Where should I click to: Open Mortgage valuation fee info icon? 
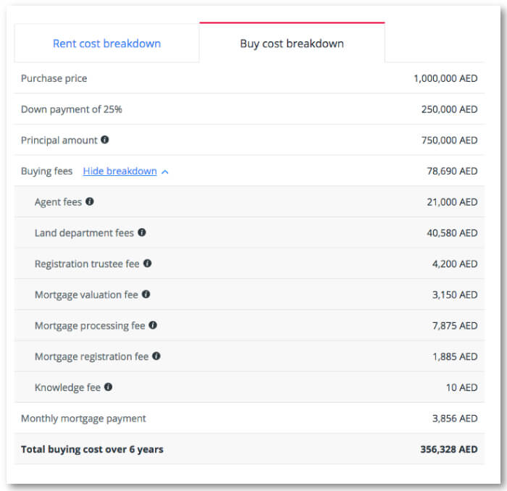146,294
